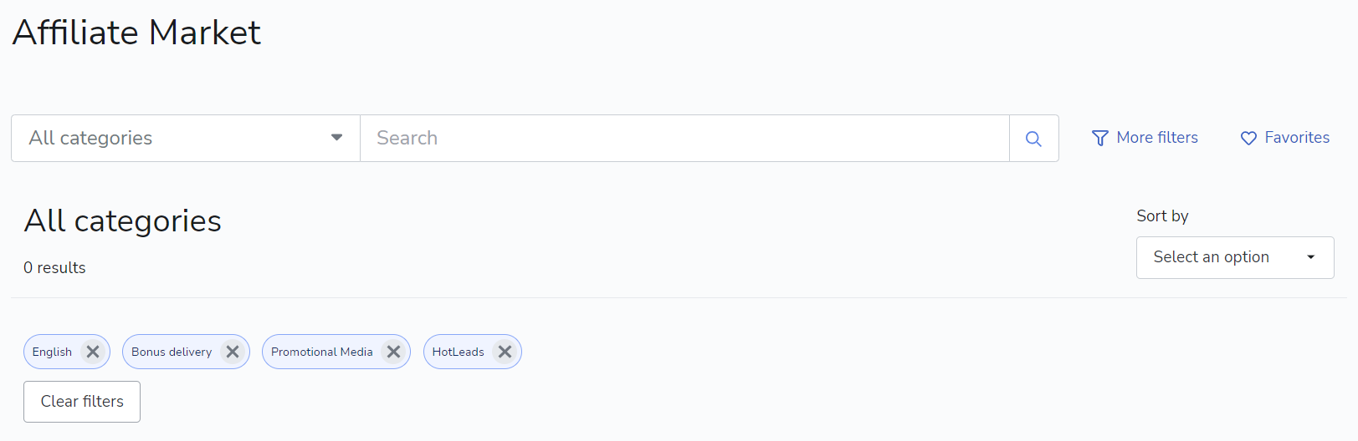Remove the Bonus delivery filter

tap(233, 352)
